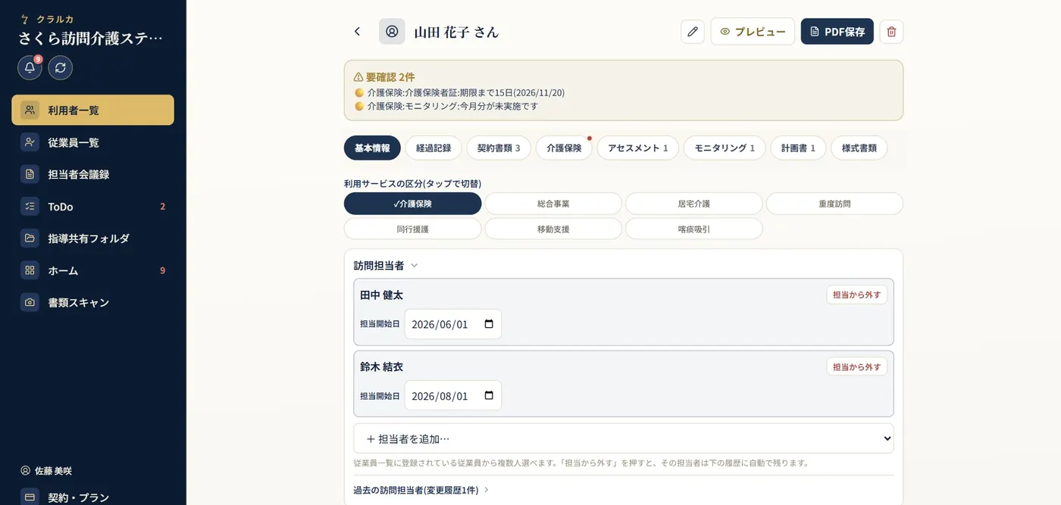Click the pencil edit icon
This screenshot has width=1061, height=505.
tap(693, 32)
